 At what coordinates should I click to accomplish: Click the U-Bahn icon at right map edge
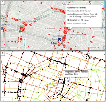coord(105,28)
